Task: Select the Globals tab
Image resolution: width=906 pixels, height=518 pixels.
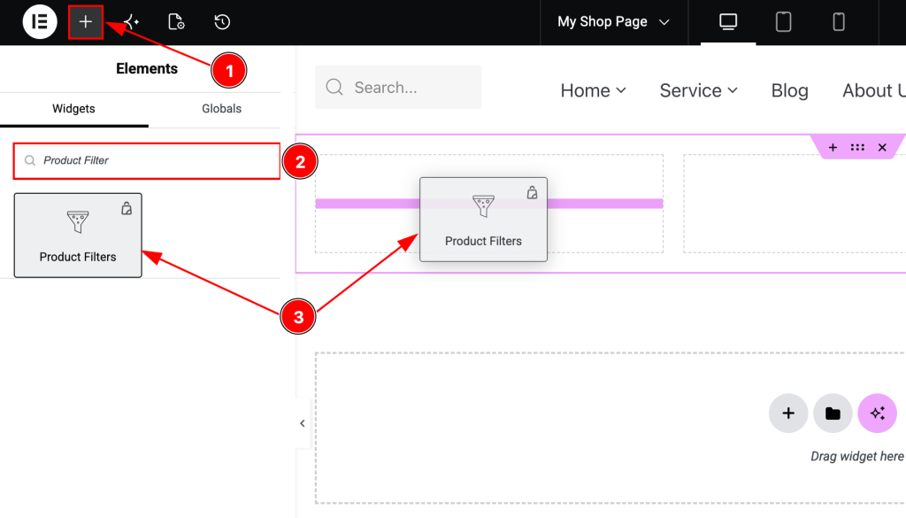Action: (221, 109)
